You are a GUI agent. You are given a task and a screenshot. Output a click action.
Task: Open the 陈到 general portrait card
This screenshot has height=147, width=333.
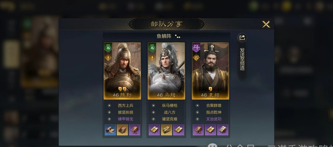click(122, 71)
